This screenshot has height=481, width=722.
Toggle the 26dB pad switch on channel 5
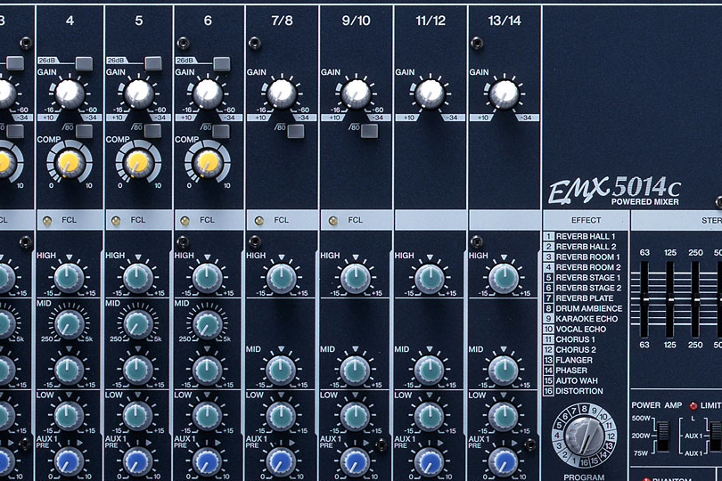[153, 63]
